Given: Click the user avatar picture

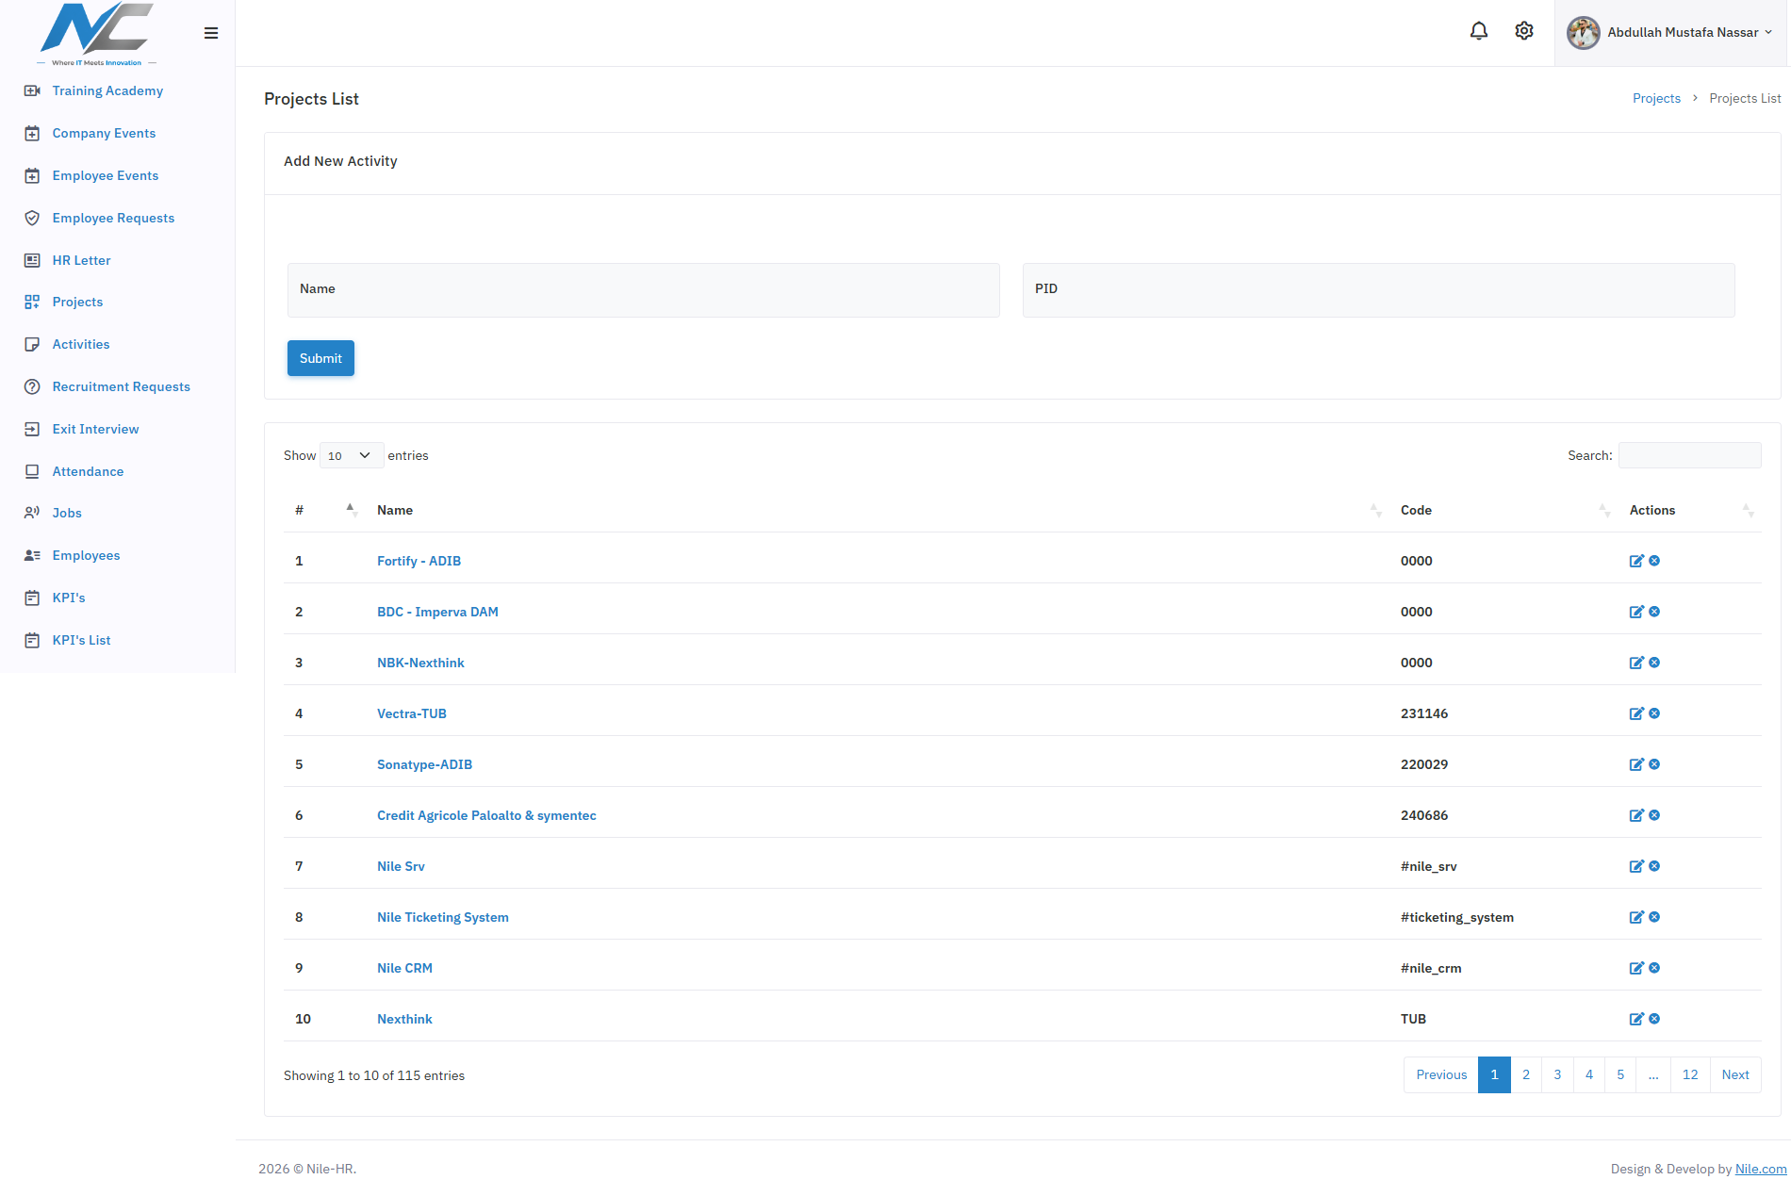Looking at the screenshot, I should click(1584, 32).
